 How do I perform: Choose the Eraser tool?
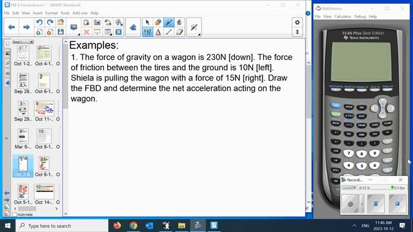click(x=179, y=32)
